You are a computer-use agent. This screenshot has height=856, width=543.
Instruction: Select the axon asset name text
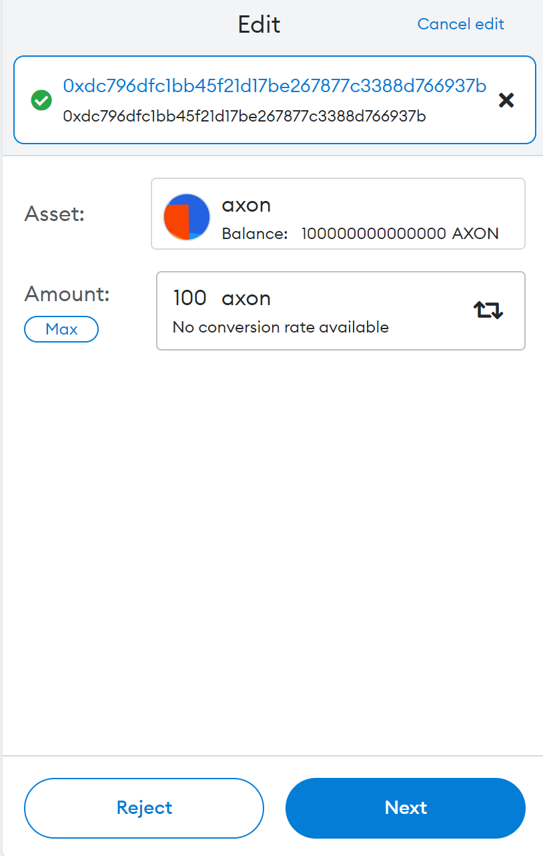(246, 204)
